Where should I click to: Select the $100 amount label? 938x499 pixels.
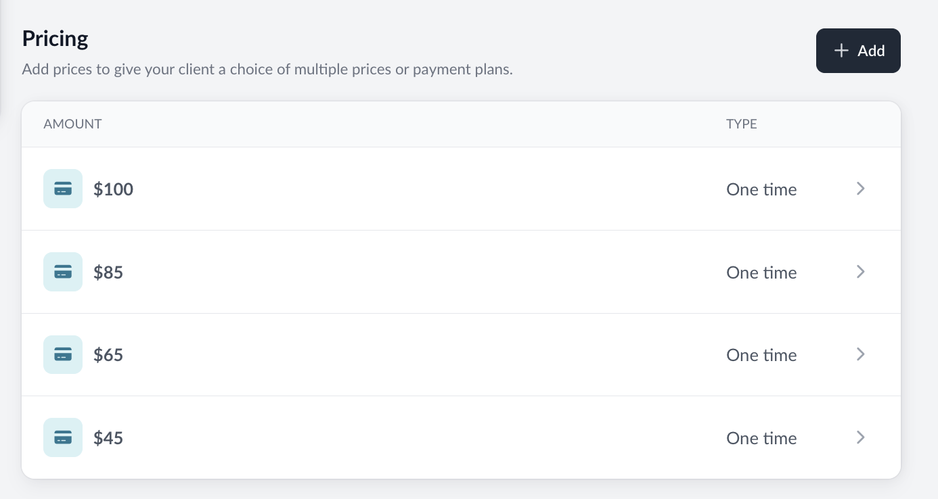tap(113, 189)
